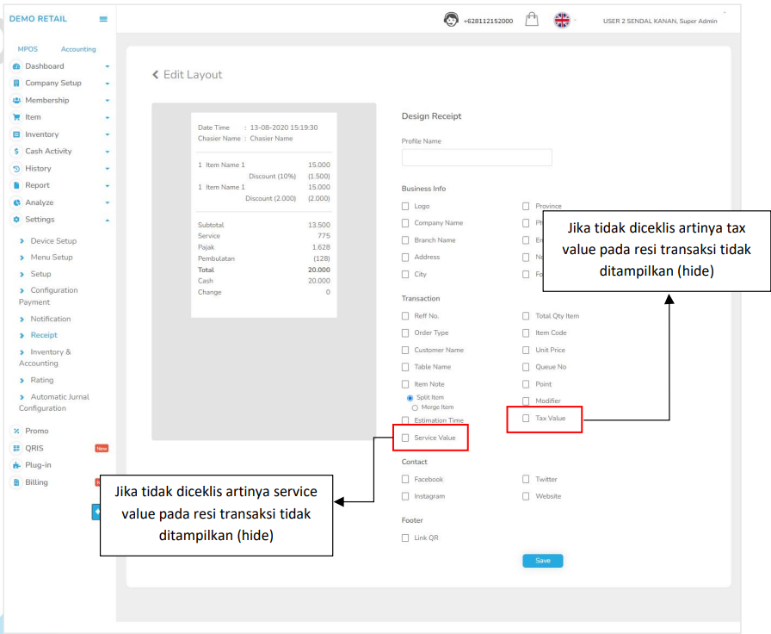771x634 pixels.
Task: Click the Profile Name input field
Action: 477,158
